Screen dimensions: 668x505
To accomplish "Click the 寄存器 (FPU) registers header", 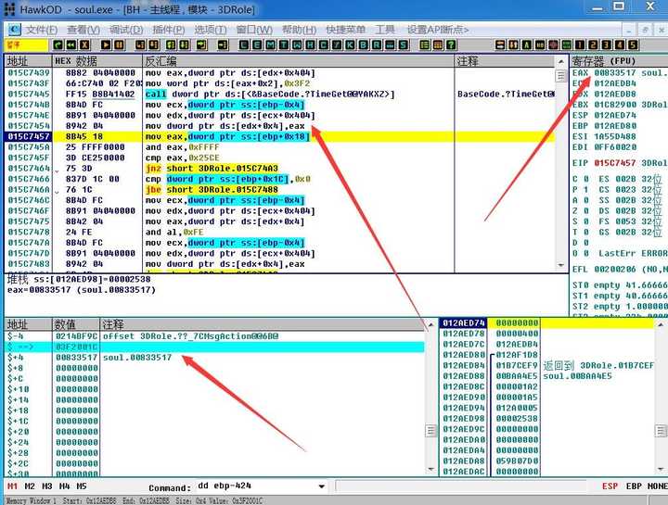I will tap(620, 61).
